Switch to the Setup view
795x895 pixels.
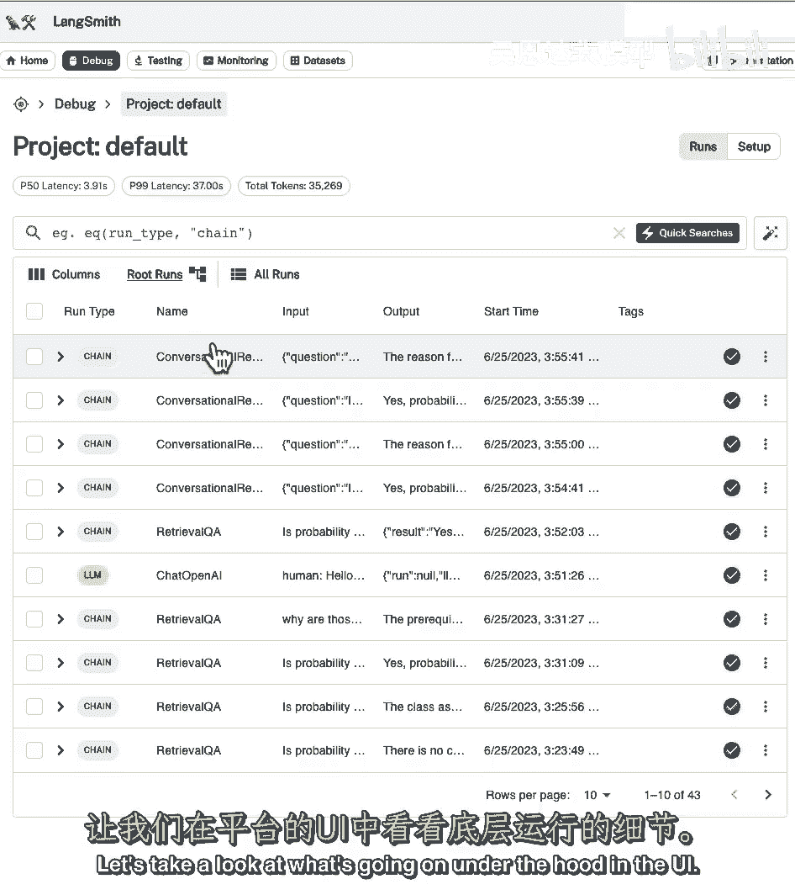tap(754, 146)
